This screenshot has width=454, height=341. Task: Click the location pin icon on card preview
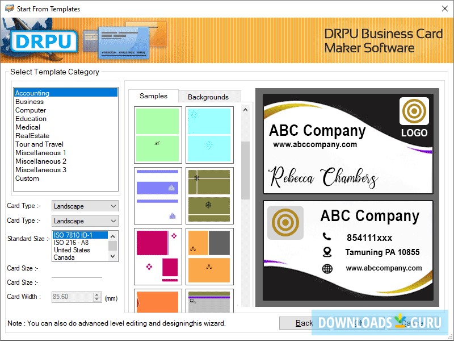click(327, 252)
